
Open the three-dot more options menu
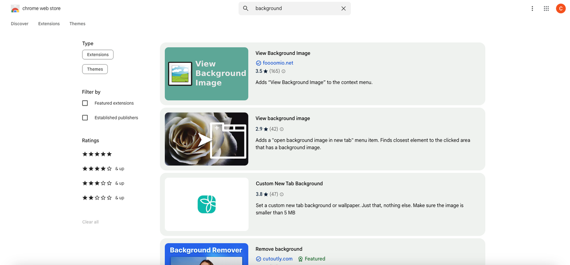point(532,8)
